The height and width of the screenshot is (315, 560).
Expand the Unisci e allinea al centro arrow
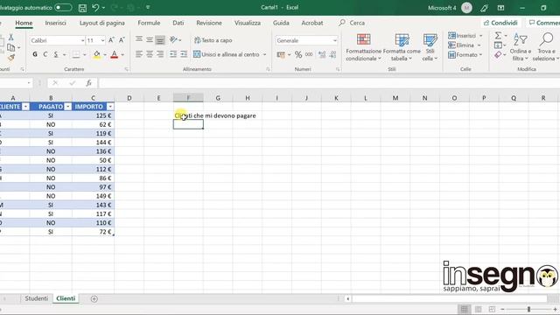264,54
